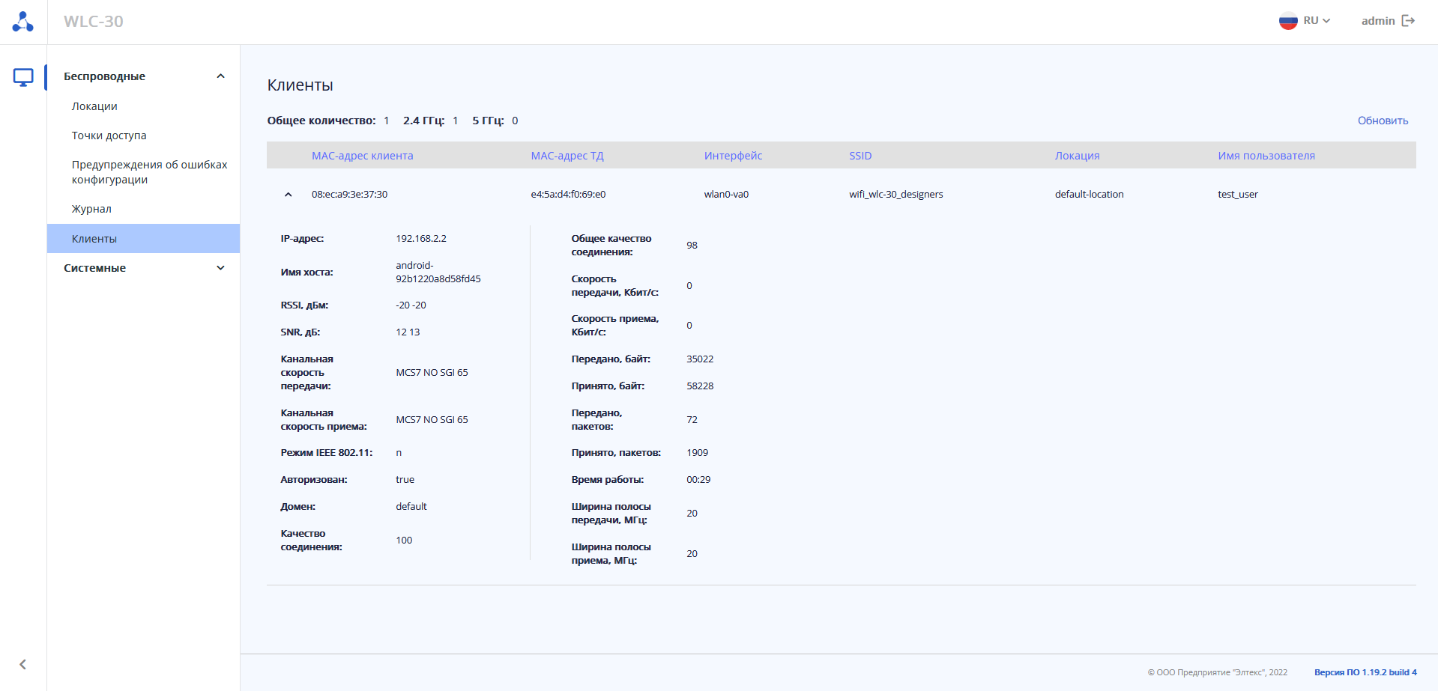Click the logout icon next to admin
This screenshot has width=1438, height=691.
point(1408,21)
